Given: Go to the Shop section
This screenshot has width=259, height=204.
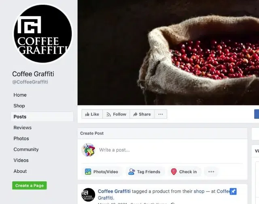Looking at the screenshot, I should (x=19, y=106).
